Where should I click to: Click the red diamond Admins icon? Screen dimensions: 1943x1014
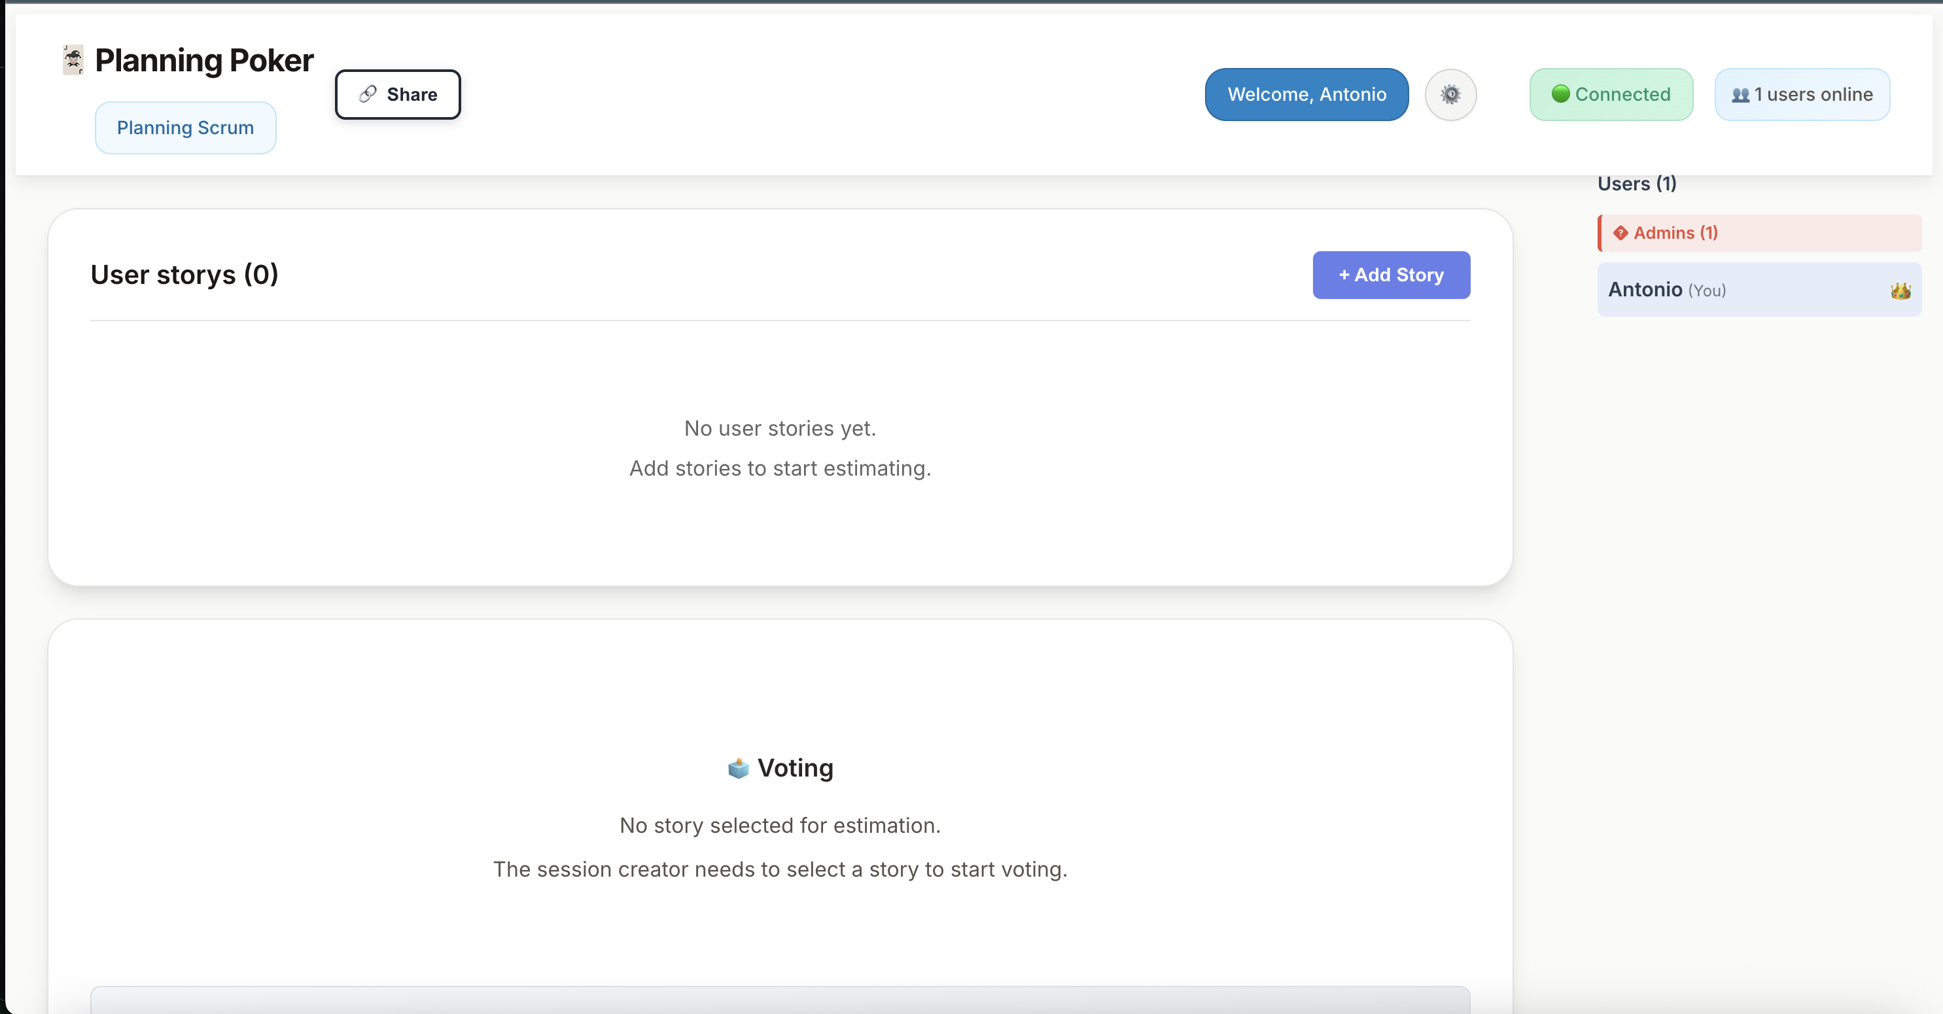tap(1620, 233)
